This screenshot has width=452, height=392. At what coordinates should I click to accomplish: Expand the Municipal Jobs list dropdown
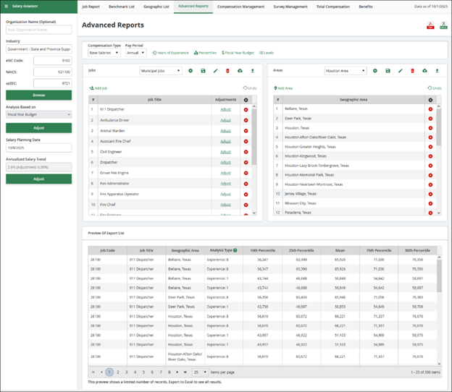(x=161, y=71)
